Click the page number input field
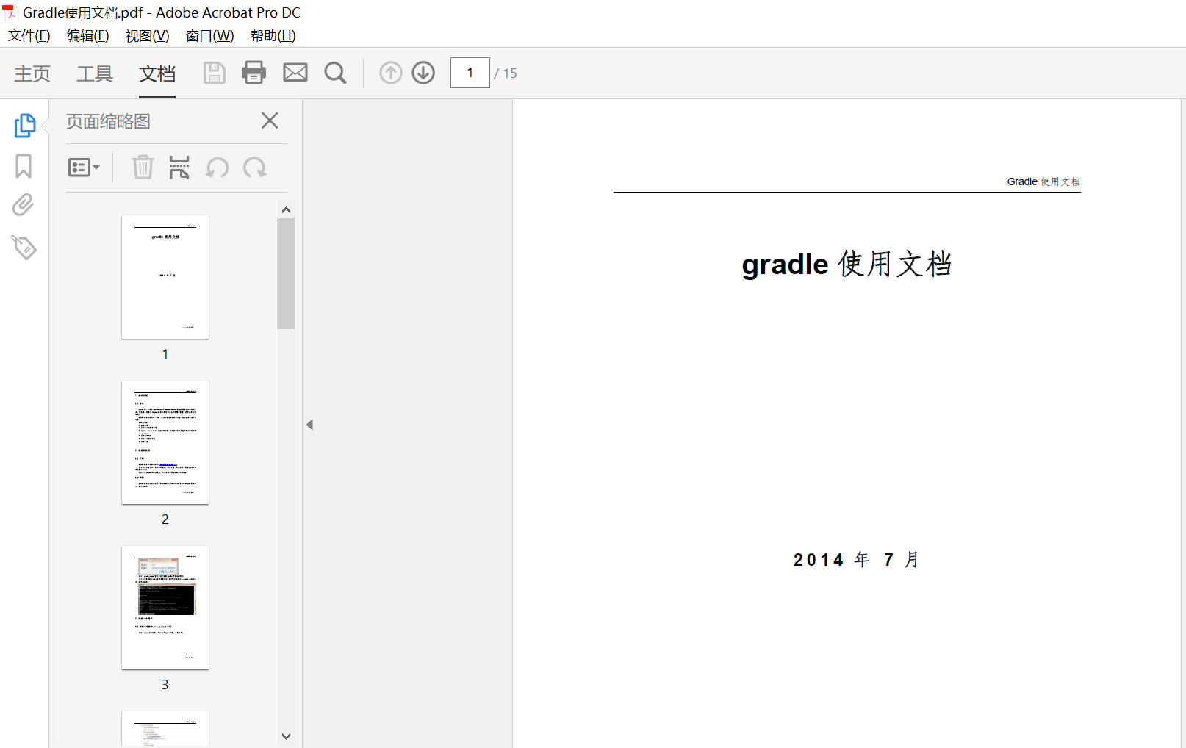This screenshot has width=1186, height=748. pos(470,73)
